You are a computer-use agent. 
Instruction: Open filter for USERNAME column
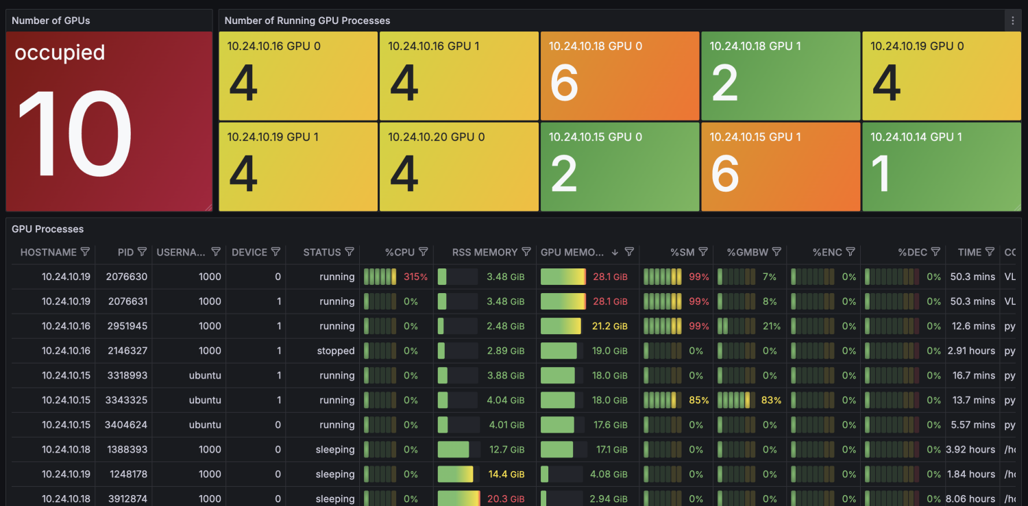(x=216, y=252)
